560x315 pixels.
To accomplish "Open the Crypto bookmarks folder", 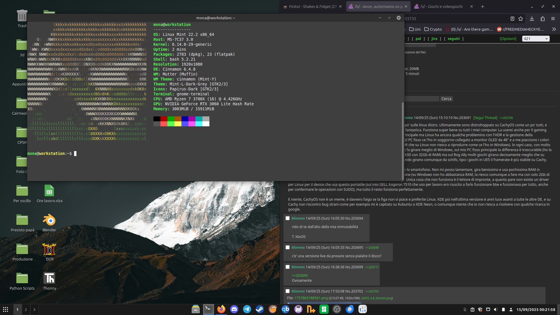I will click(x=433, y=29).
